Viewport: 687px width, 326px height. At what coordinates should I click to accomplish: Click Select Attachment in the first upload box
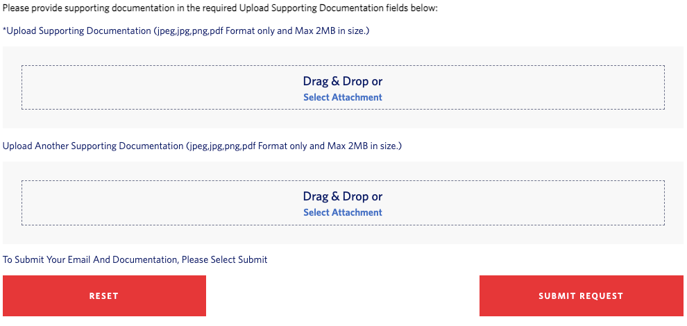click(343, 98)
